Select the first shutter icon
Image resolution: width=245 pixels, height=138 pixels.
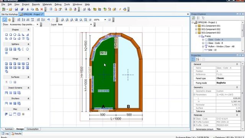[x=7, y=103]
